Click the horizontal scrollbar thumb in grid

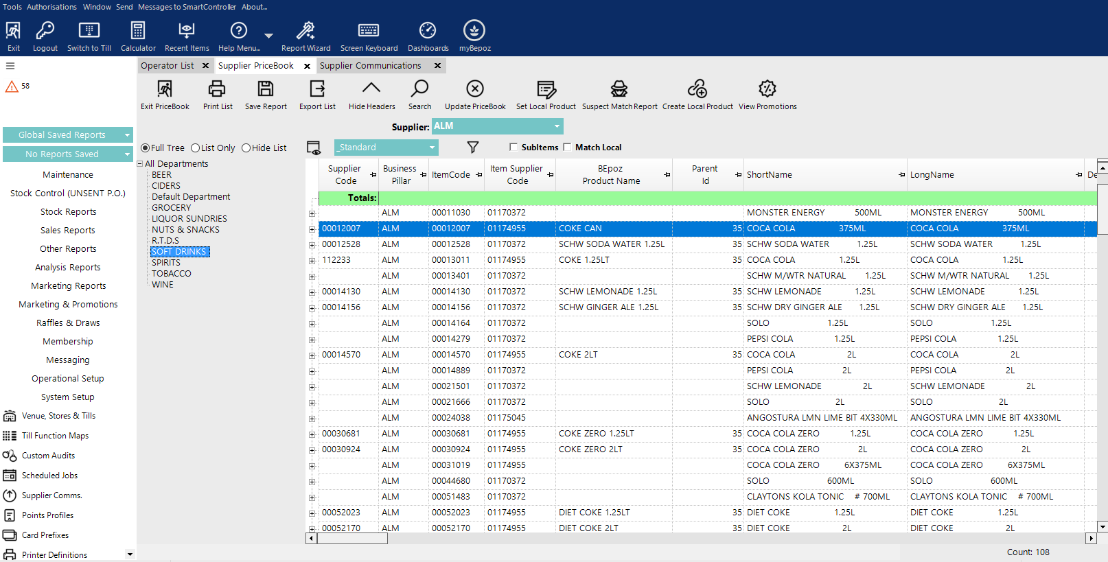click(352, 539)
